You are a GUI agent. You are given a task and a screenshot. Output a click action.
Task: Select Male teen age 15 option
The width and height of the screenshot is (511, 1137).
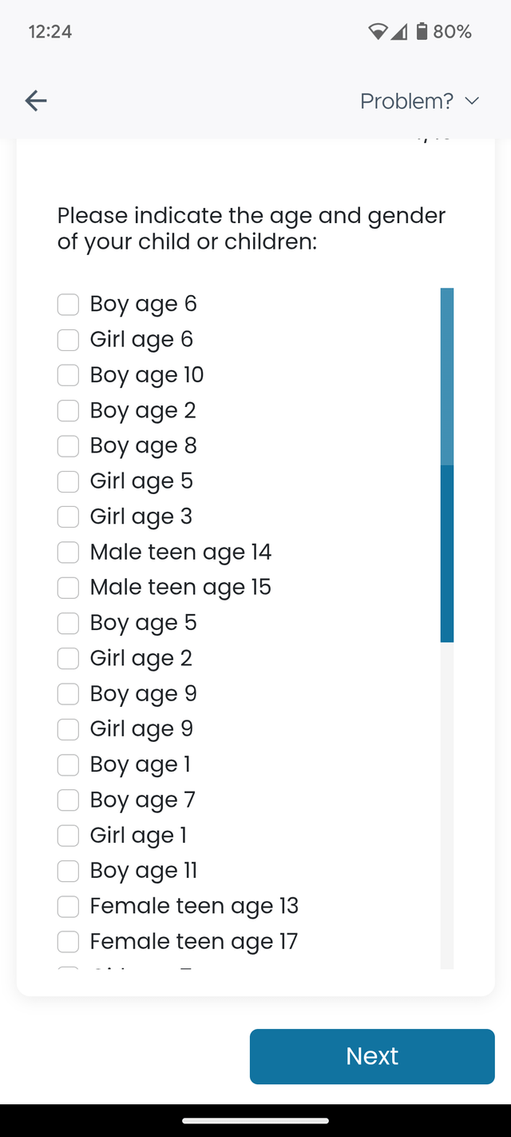point(68,587)
